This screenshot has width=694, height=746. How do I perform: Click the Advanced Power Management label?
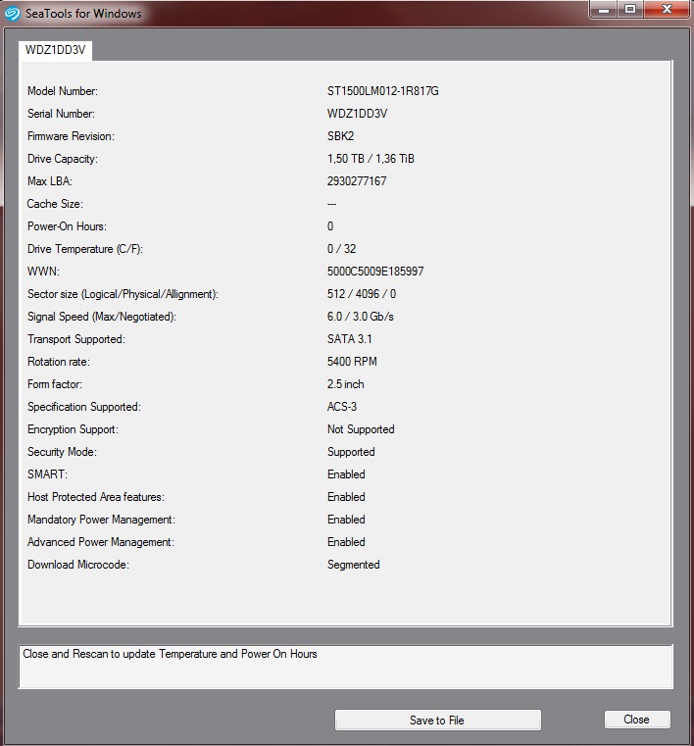[x=100, y=542]
